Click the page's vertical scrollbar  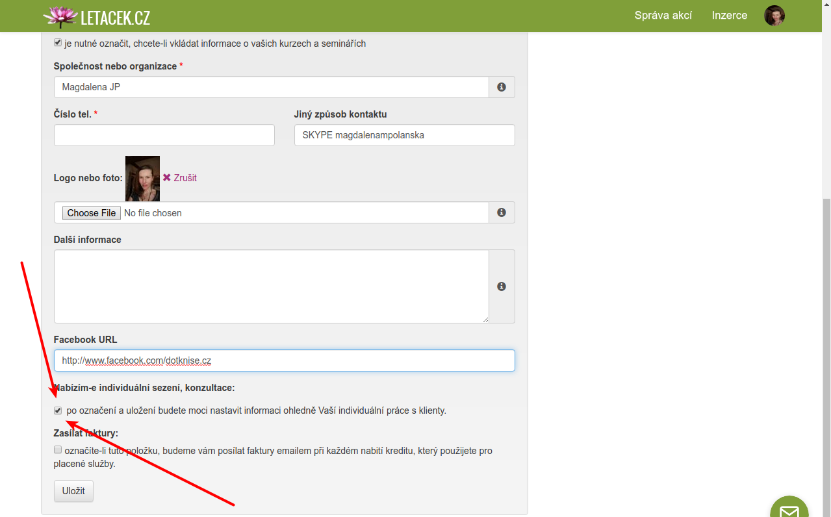(826, 325)
